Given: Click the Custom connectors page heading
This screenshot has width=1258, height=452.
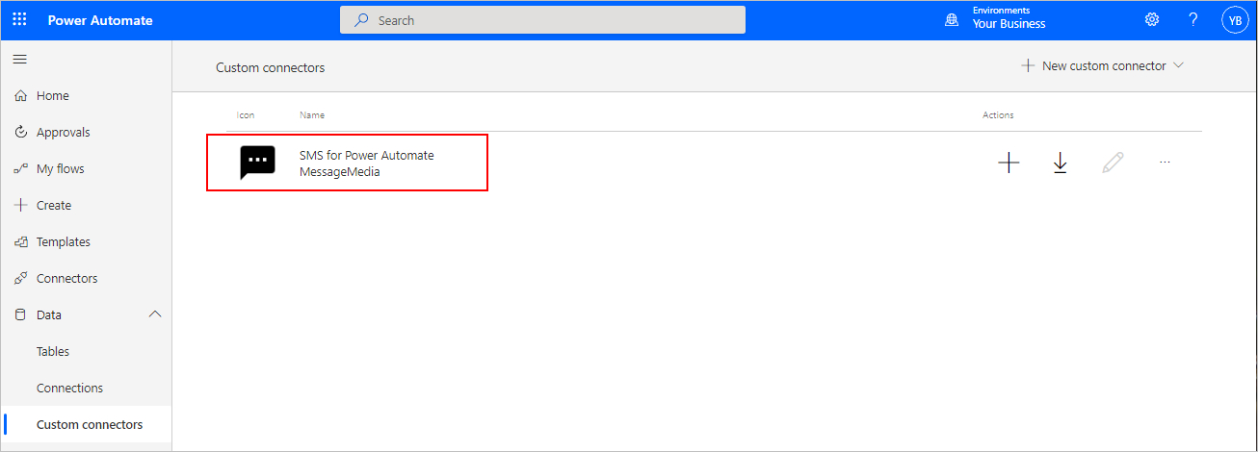Looking at the screenshot, I should [x=271, y=68].
